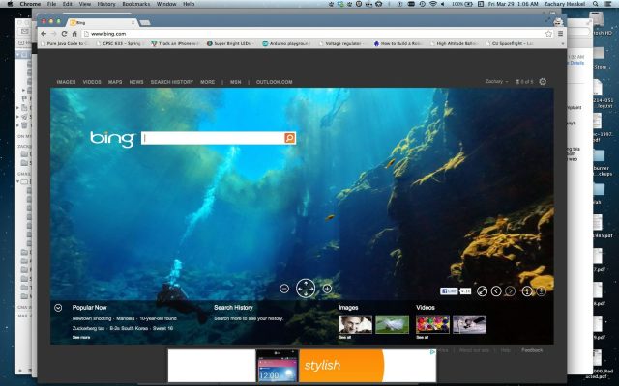Image resolution: width=619 pixels, height=386 pixels.
Task: Collapse the Popular Now panel with chevron
Action: pyautogui.click(x=58, y=308)
